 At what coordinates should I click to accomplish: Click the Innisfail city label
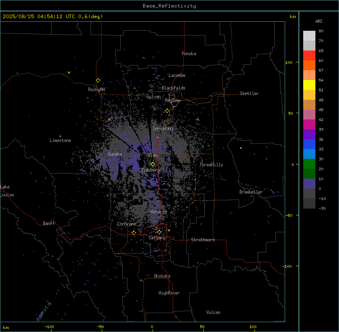pos(163,129)
